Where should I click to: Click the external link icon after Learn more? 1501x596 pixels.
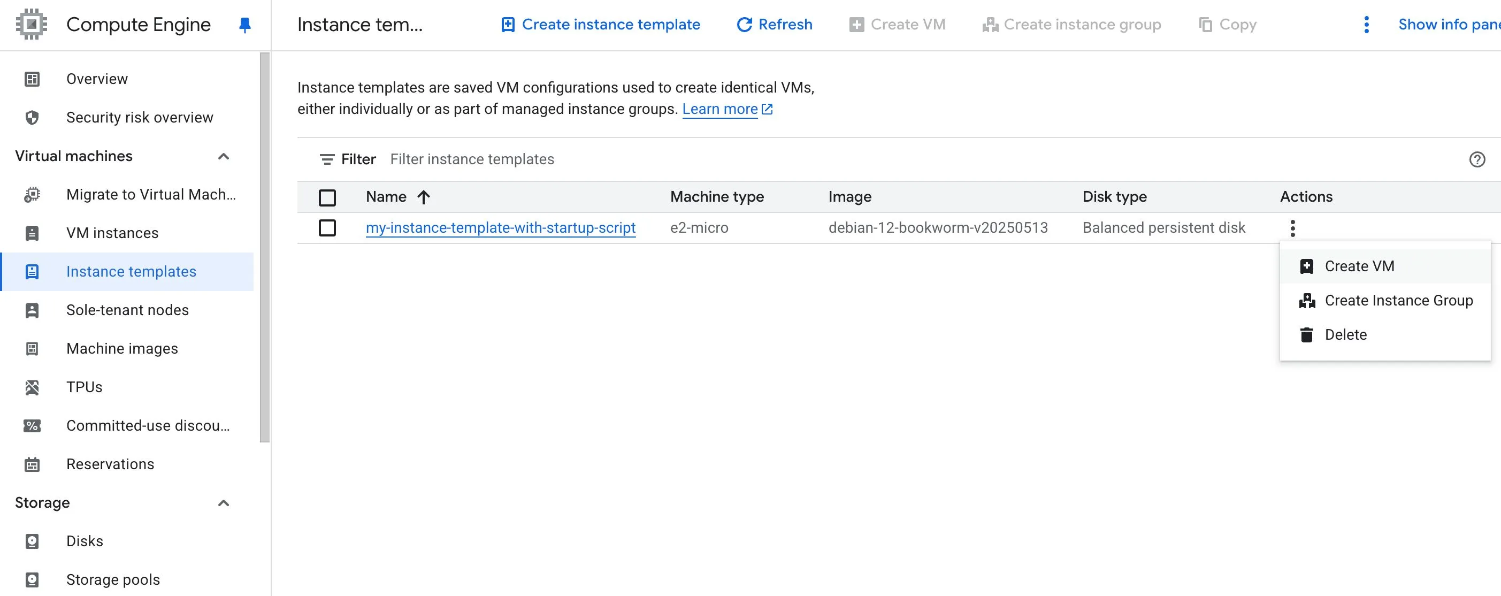coord(768,109)
